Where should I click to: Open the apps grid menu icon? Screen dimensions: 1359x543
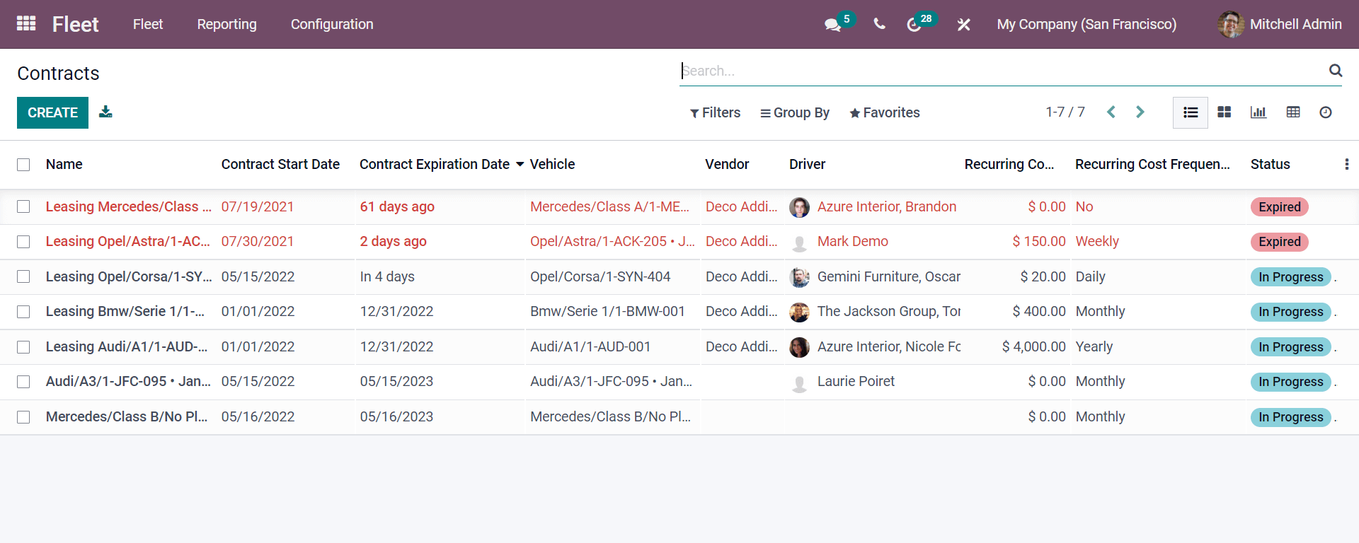pos(26,24)
